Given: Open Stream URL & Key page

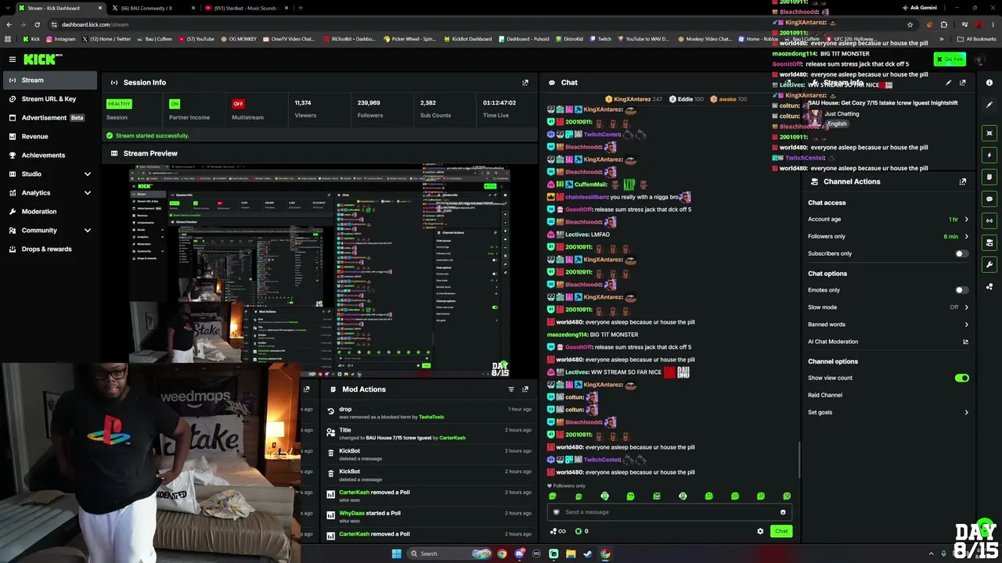Looking at the screenshot, I should (50, 99).
